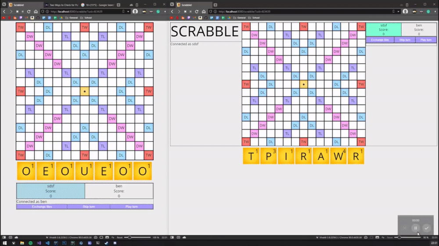Open the Windows Start menu
This screenshot has height=246, width=439.
pyautogui.click(x=5, y=243)
